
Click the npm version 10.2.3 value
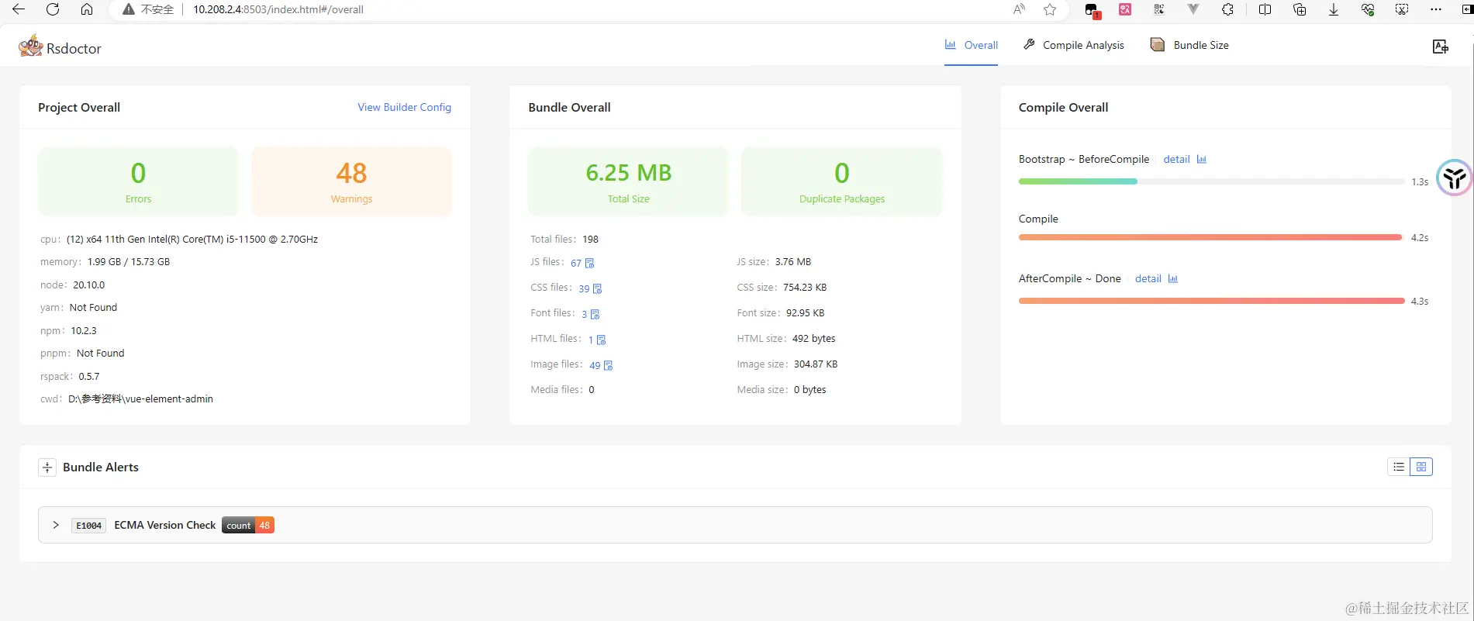click(x=84, y=330)
